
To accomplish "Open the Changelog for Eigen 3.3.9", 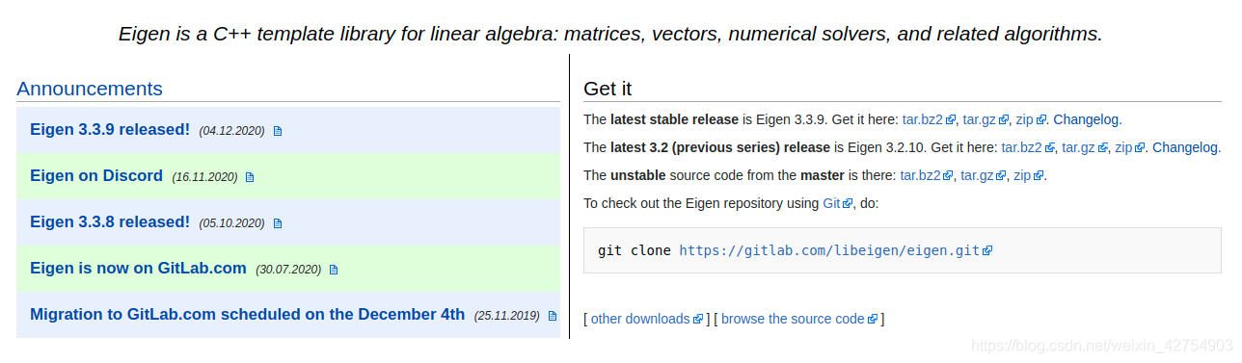I will tap(1087, 120).
